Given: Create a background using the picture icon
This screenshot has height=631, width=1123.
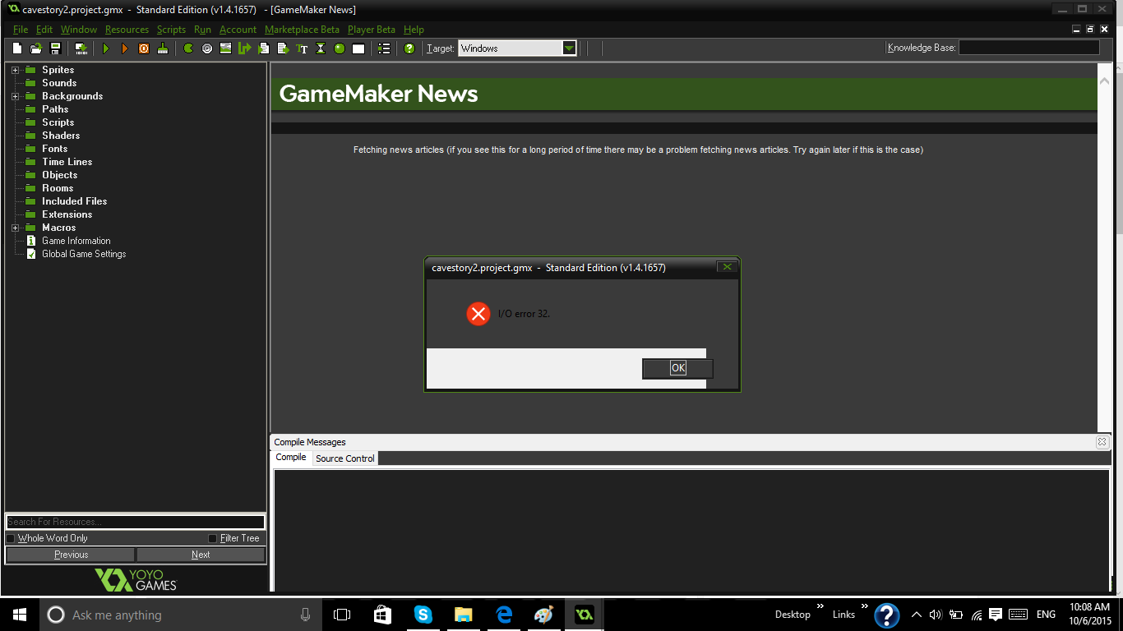Looking at the screenshot, I should click(x=225, y=48).
